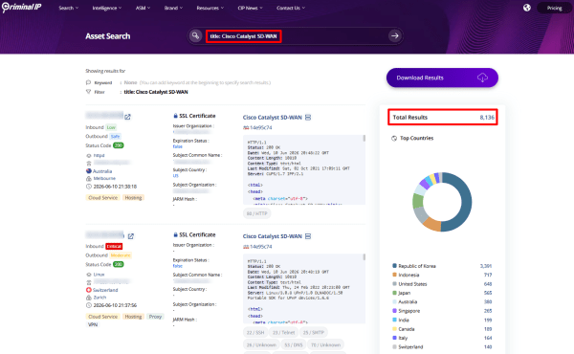This screenshot has height=354, width=574.
Task: Click the Australia flag icon
Action: point(89,171)
